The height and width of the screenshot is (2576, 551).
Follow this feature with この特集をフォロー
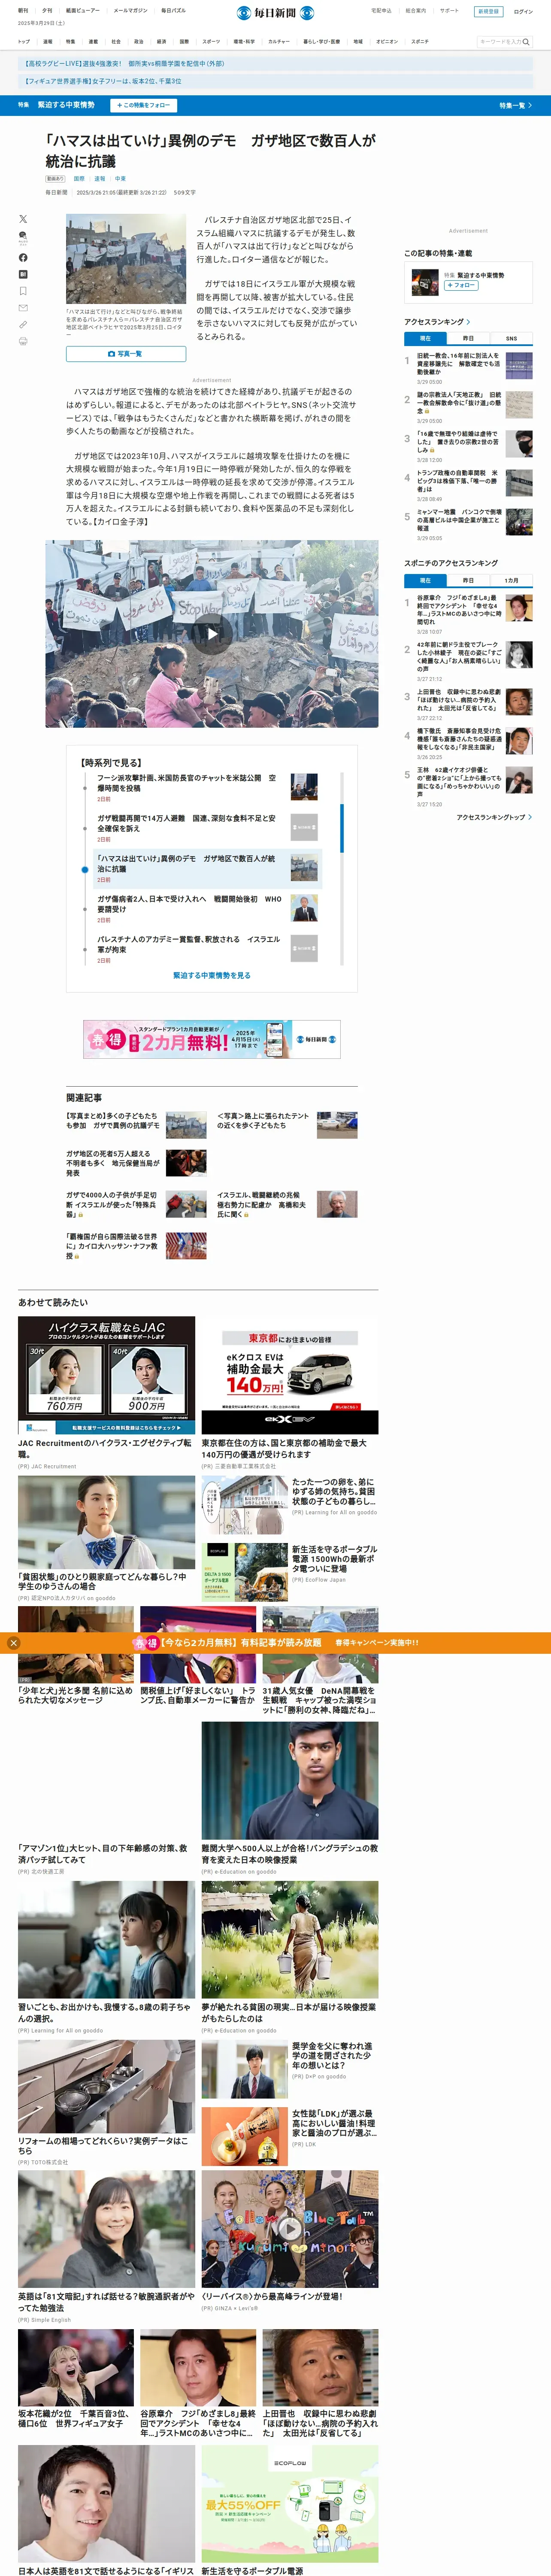pyautogui.click(x=144, y=105)
